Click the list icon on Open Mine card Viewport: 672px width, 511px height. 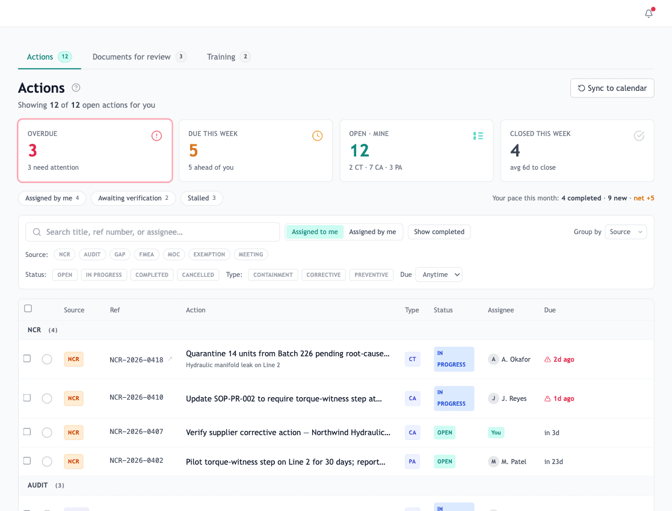click(x=478, y=136)
